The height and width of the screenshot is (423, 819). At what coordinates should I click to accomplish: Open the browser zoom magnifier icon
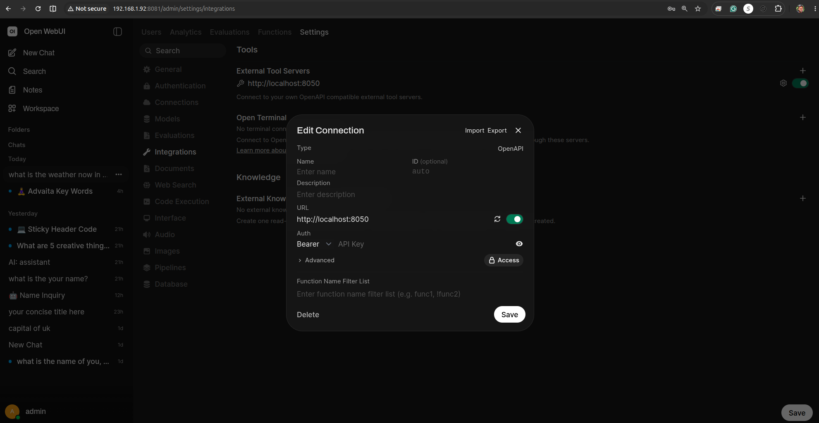pos(685,9)
